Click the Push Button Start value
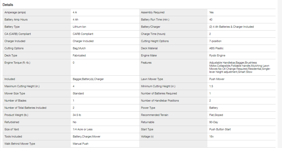Image resolution: width=282 pixels, height=148 pixels. coord(220,130)
